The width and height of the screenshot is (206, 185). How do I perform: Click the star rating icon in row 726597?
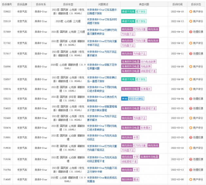point(191,79)
